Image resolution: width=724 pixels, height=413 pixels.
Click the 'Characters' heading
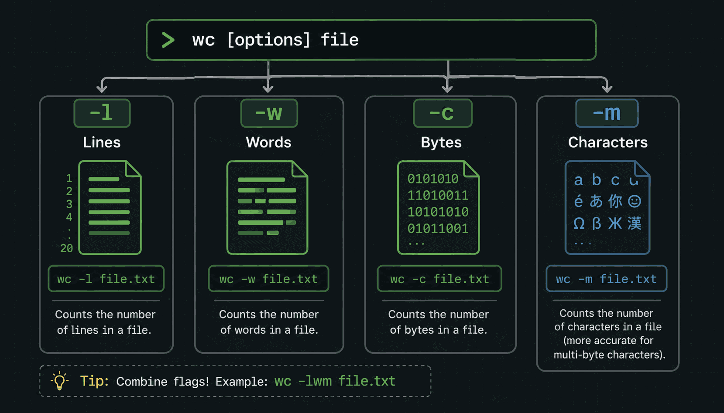pos(608,142)
